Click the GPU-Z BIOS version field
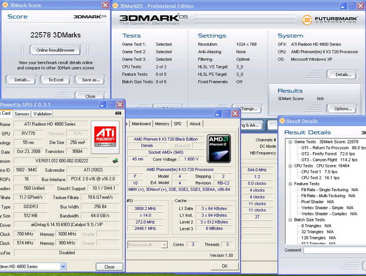Viewport: 366px width, 276px height. [x=62, y=160]
